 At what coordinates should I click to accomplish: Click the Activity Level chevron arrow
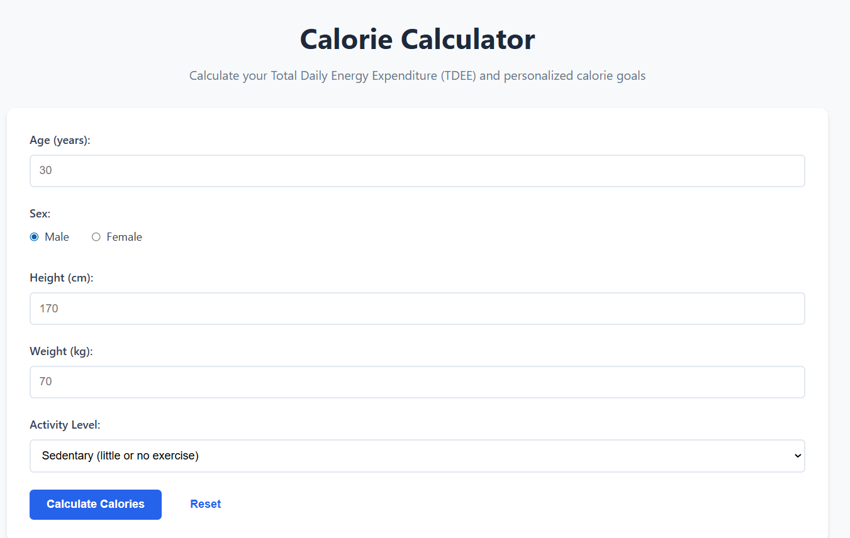[797, 456]
